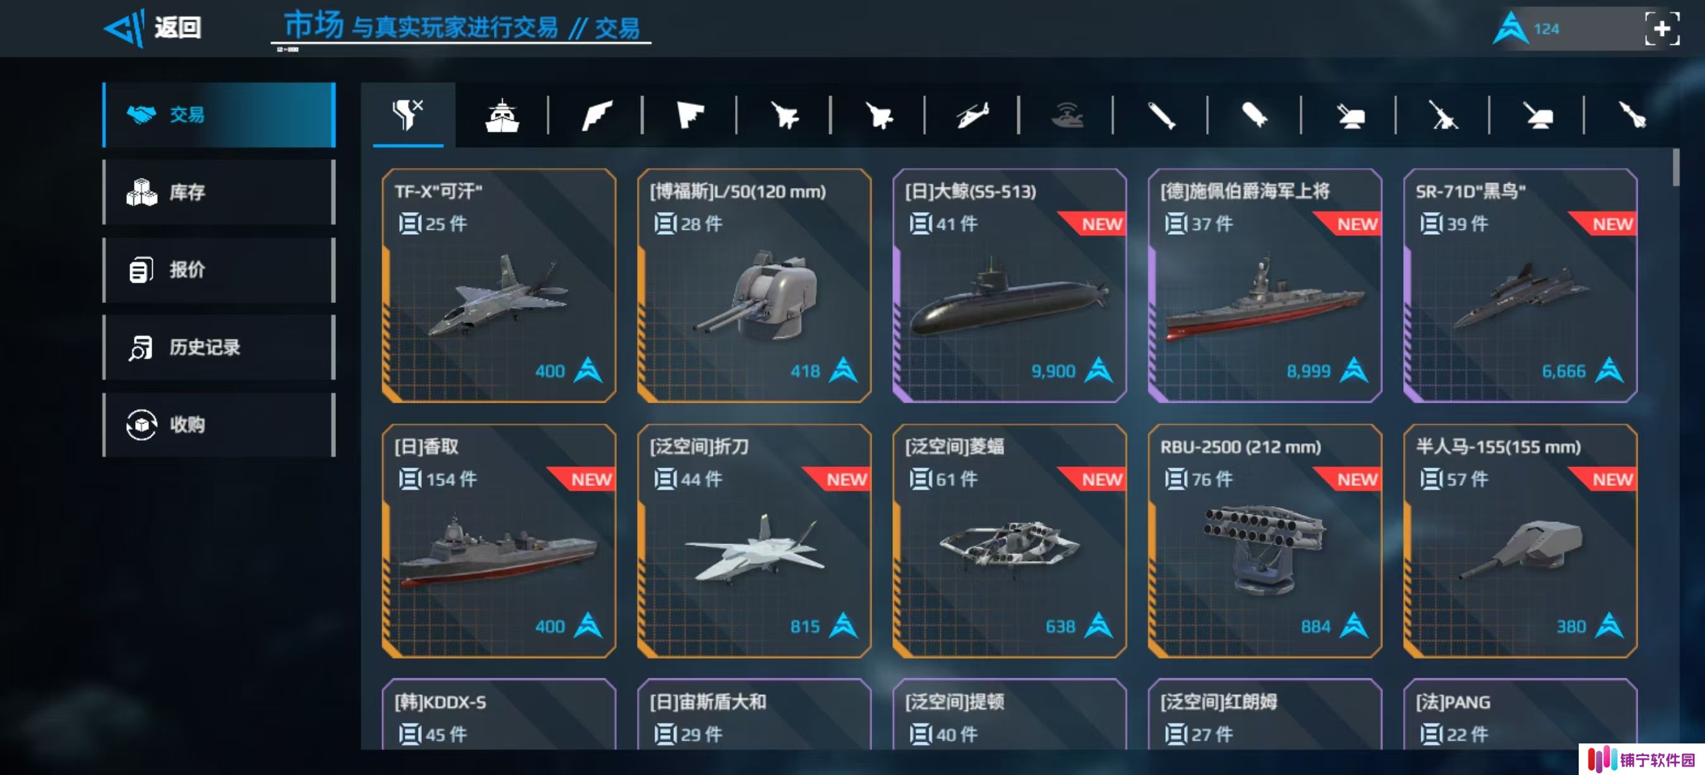The image size is (1705, 775).
Task: Select the fighter jet category icon
Action: [785, 115]
